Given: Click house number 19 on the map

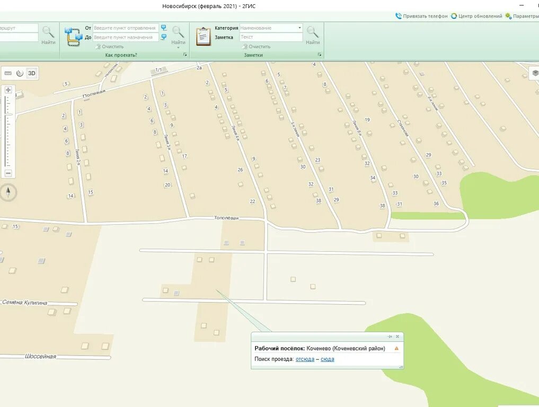Looking at the screenshot, I should point(367,120).
